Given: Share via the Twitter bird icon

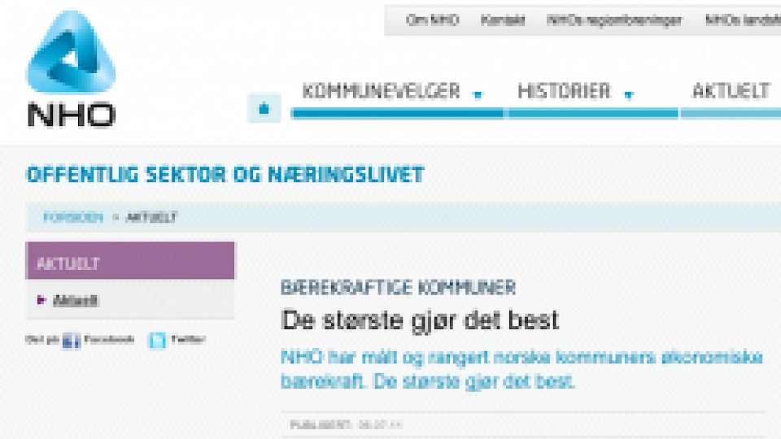Looking at the screenshot, I should click(x=157, y=340).
